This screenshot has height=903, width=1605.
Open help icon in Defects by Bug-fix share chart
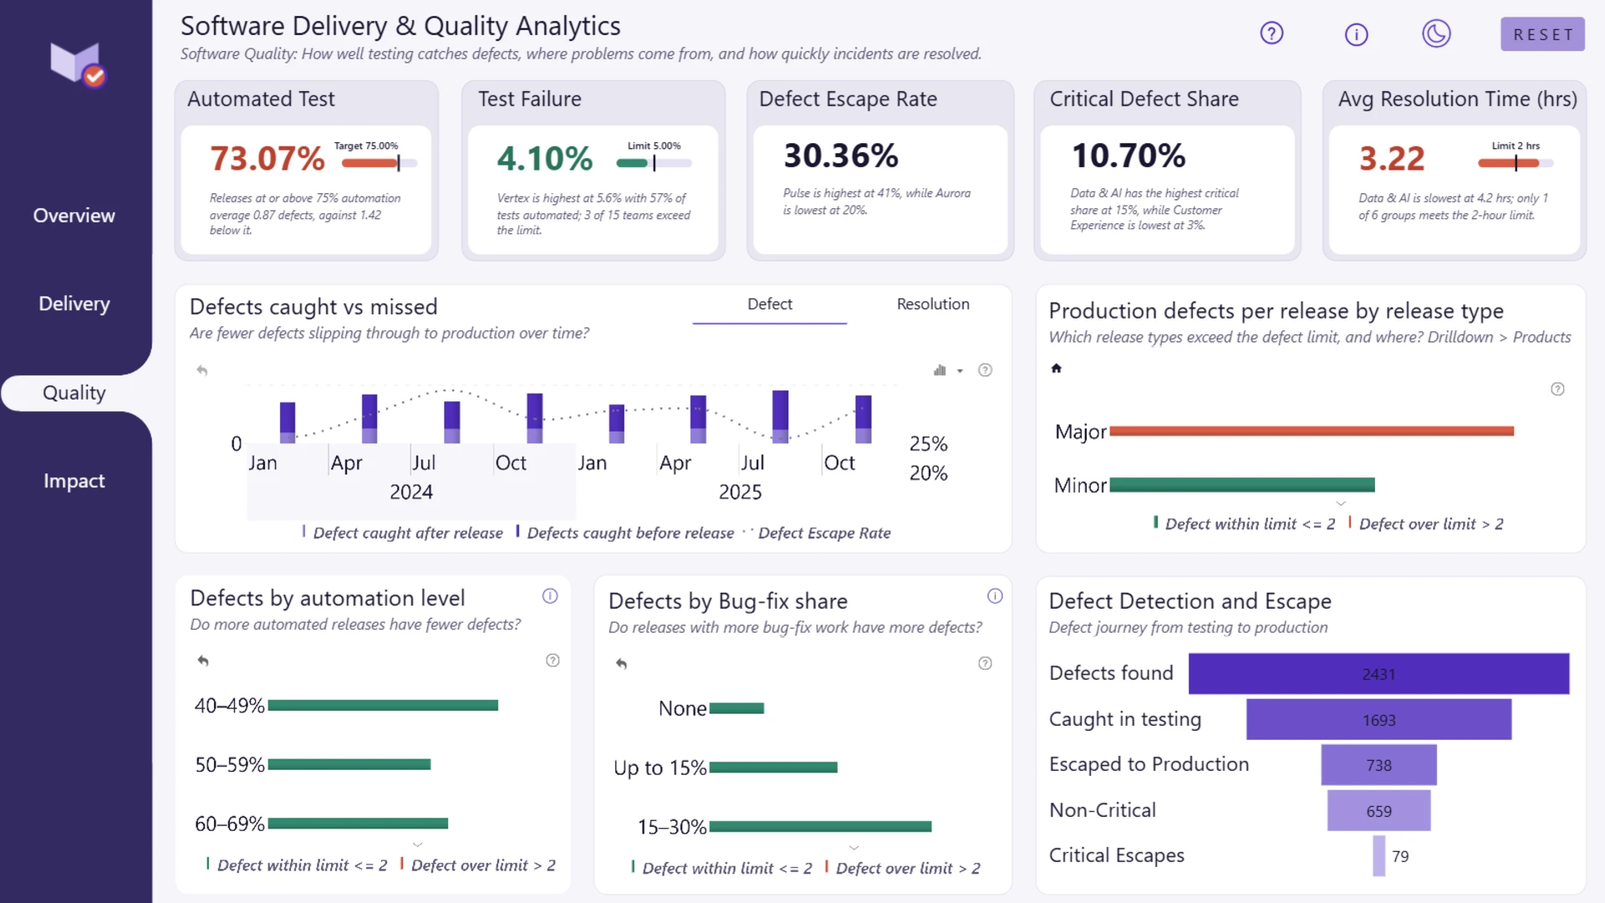[985, 664]
